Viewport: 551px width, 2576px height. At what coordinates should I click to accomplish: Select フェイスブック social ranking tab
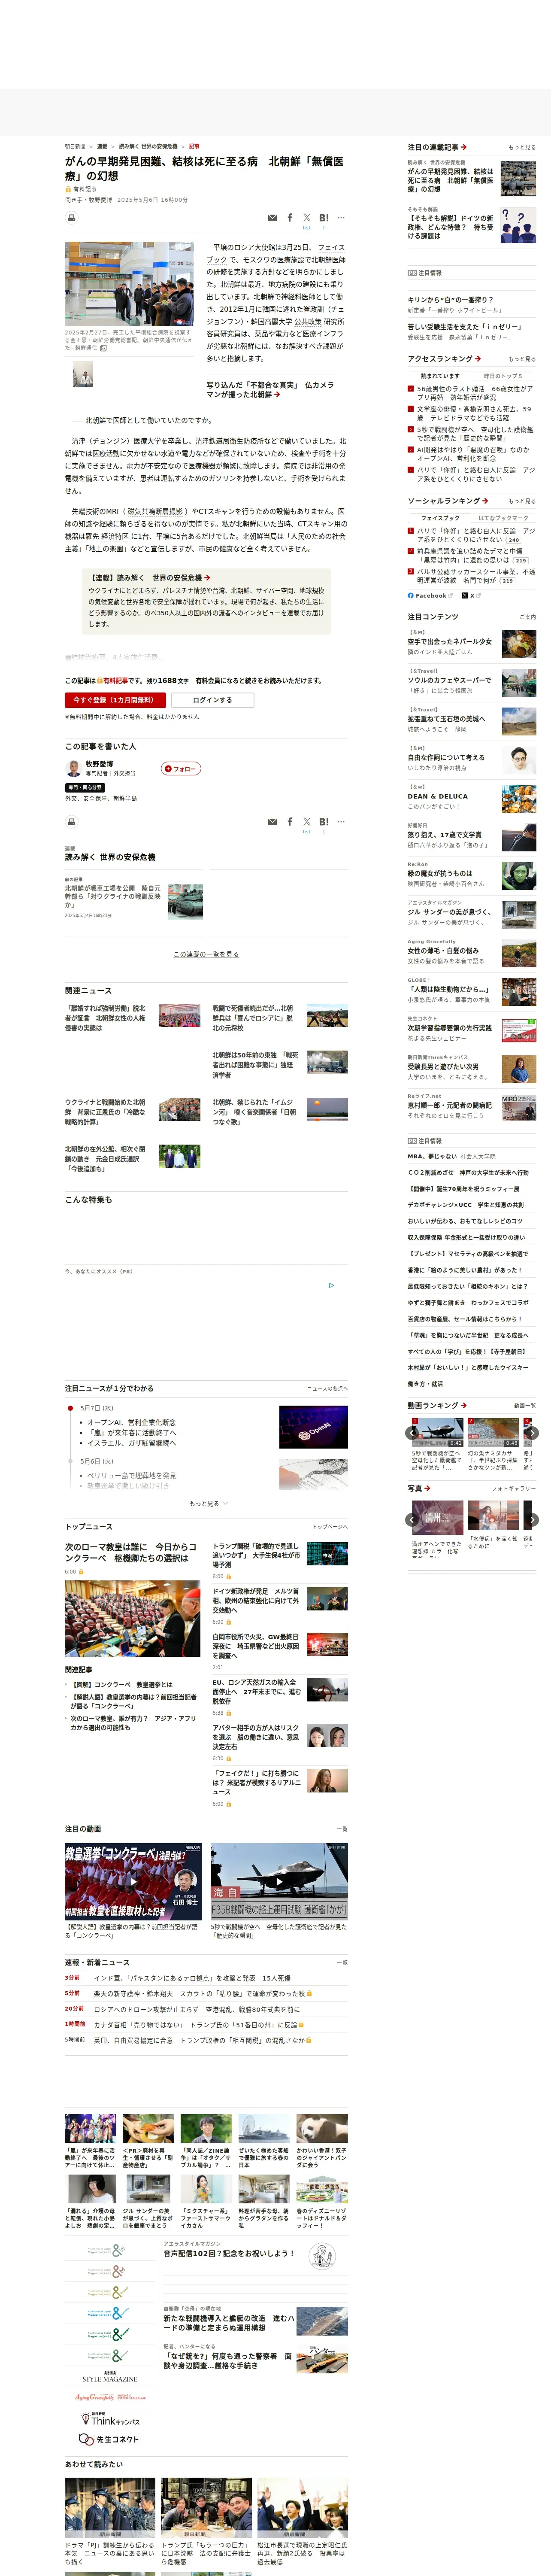[440, 518]
